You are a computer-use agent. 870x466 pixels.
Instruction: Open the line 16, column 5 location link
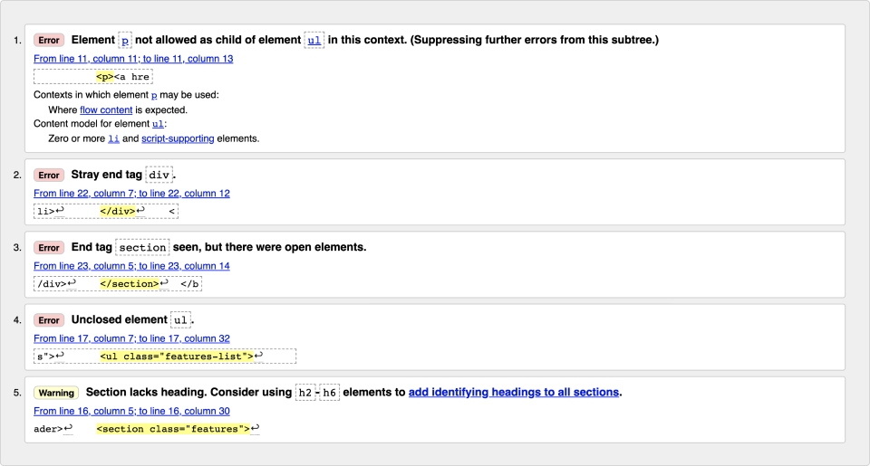click(131, 411)
